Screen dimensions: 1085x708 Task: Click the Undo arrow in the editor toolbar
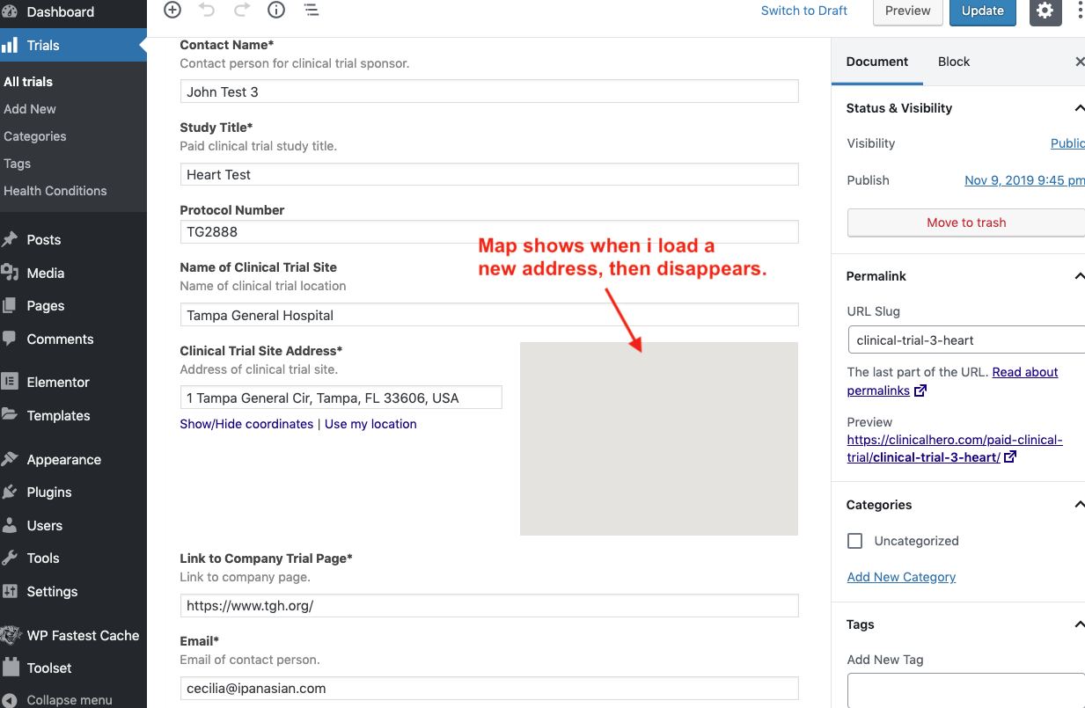209,11
